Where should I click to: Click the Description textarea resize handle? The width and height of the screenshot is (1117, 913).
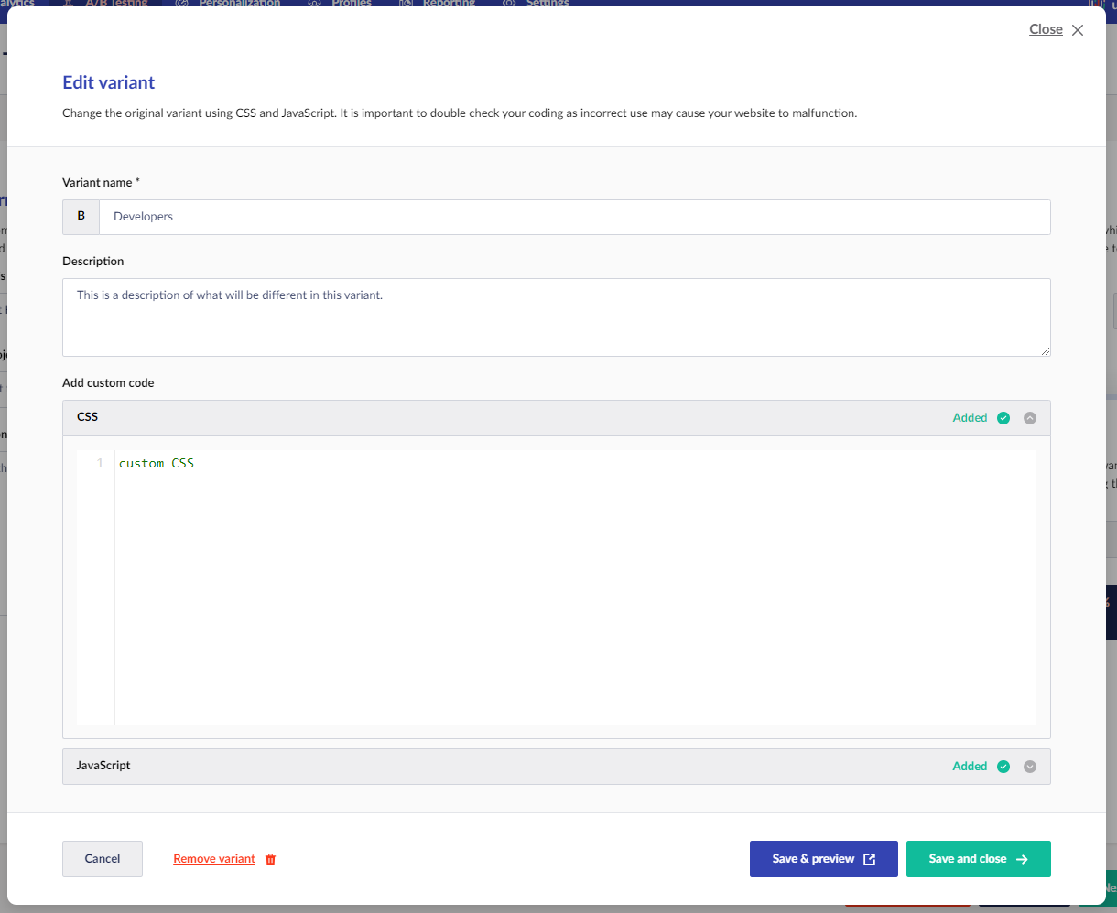coord(1045,350)
